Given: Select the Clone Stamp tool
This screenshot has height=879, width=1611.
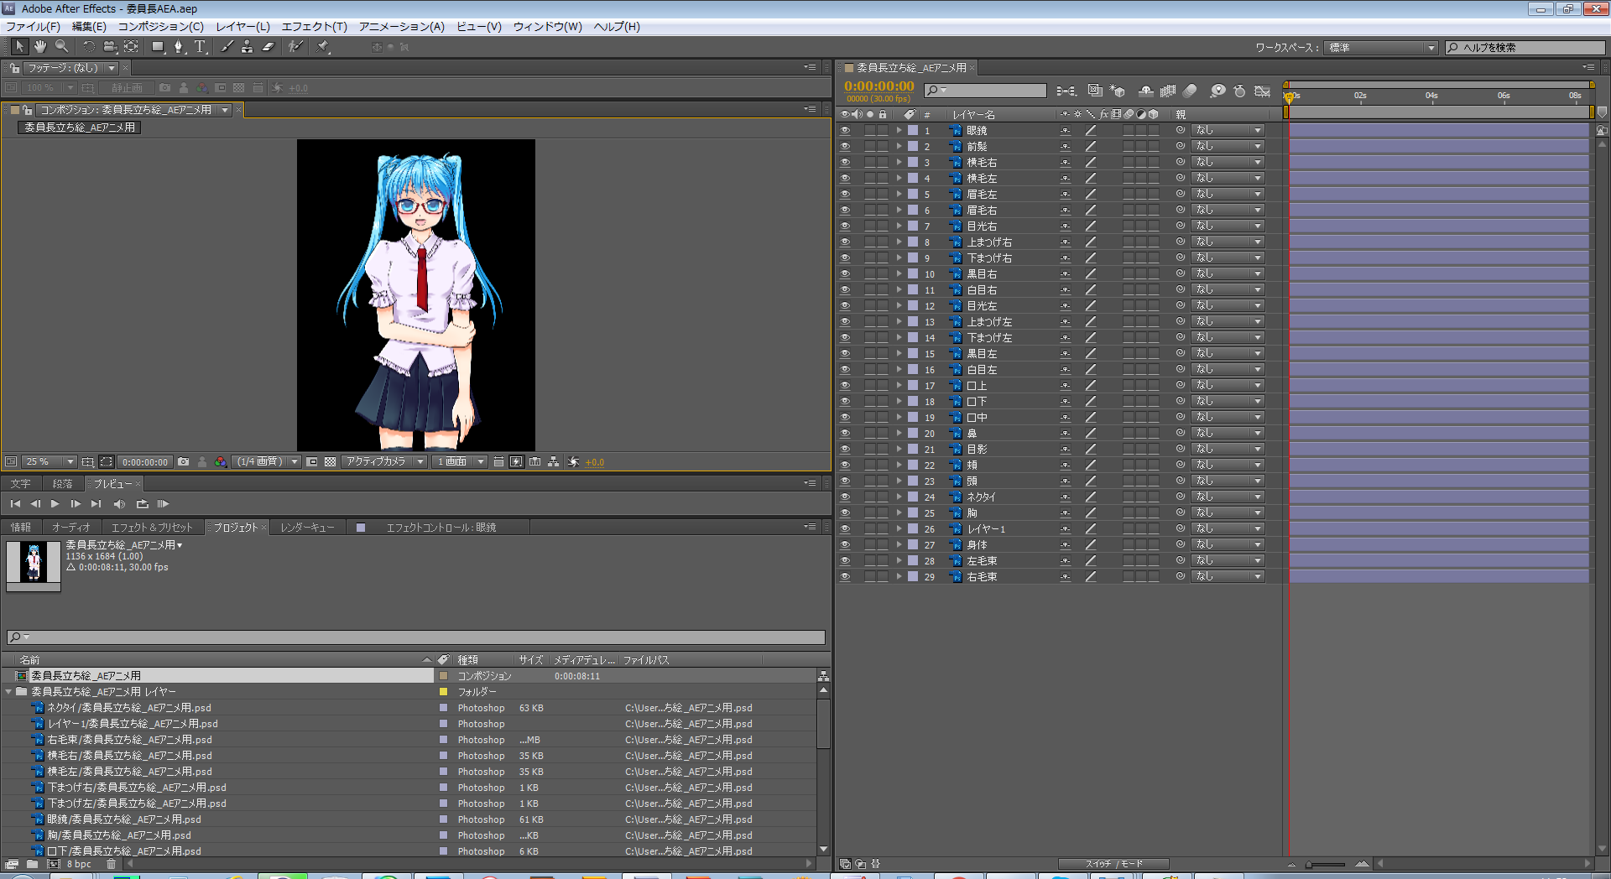Looking at the screenshot, I should [x=247, y=47].
